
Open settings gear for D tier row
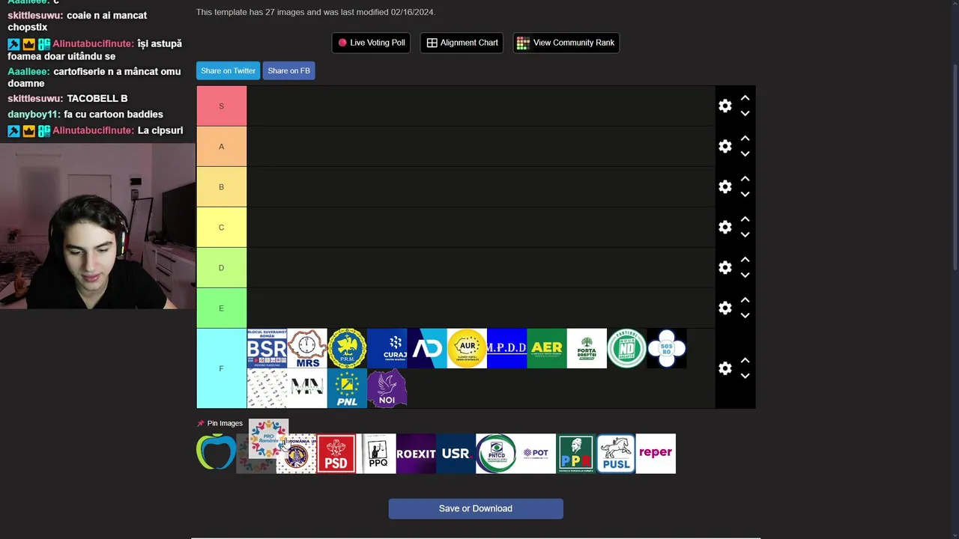pos(724,267)
